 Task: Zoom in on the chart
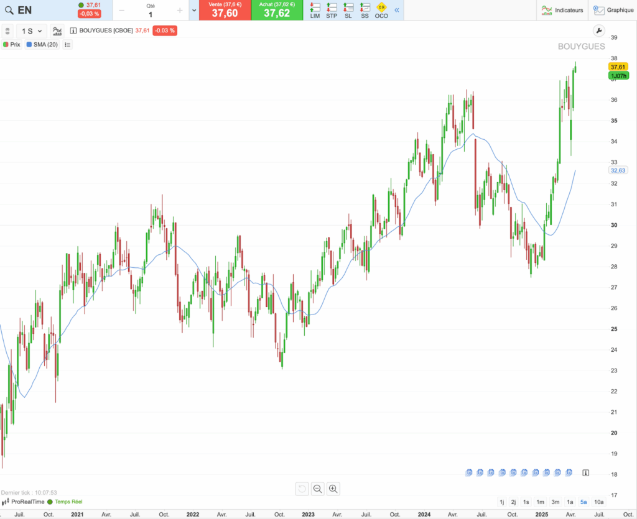(x=333, y=489)
